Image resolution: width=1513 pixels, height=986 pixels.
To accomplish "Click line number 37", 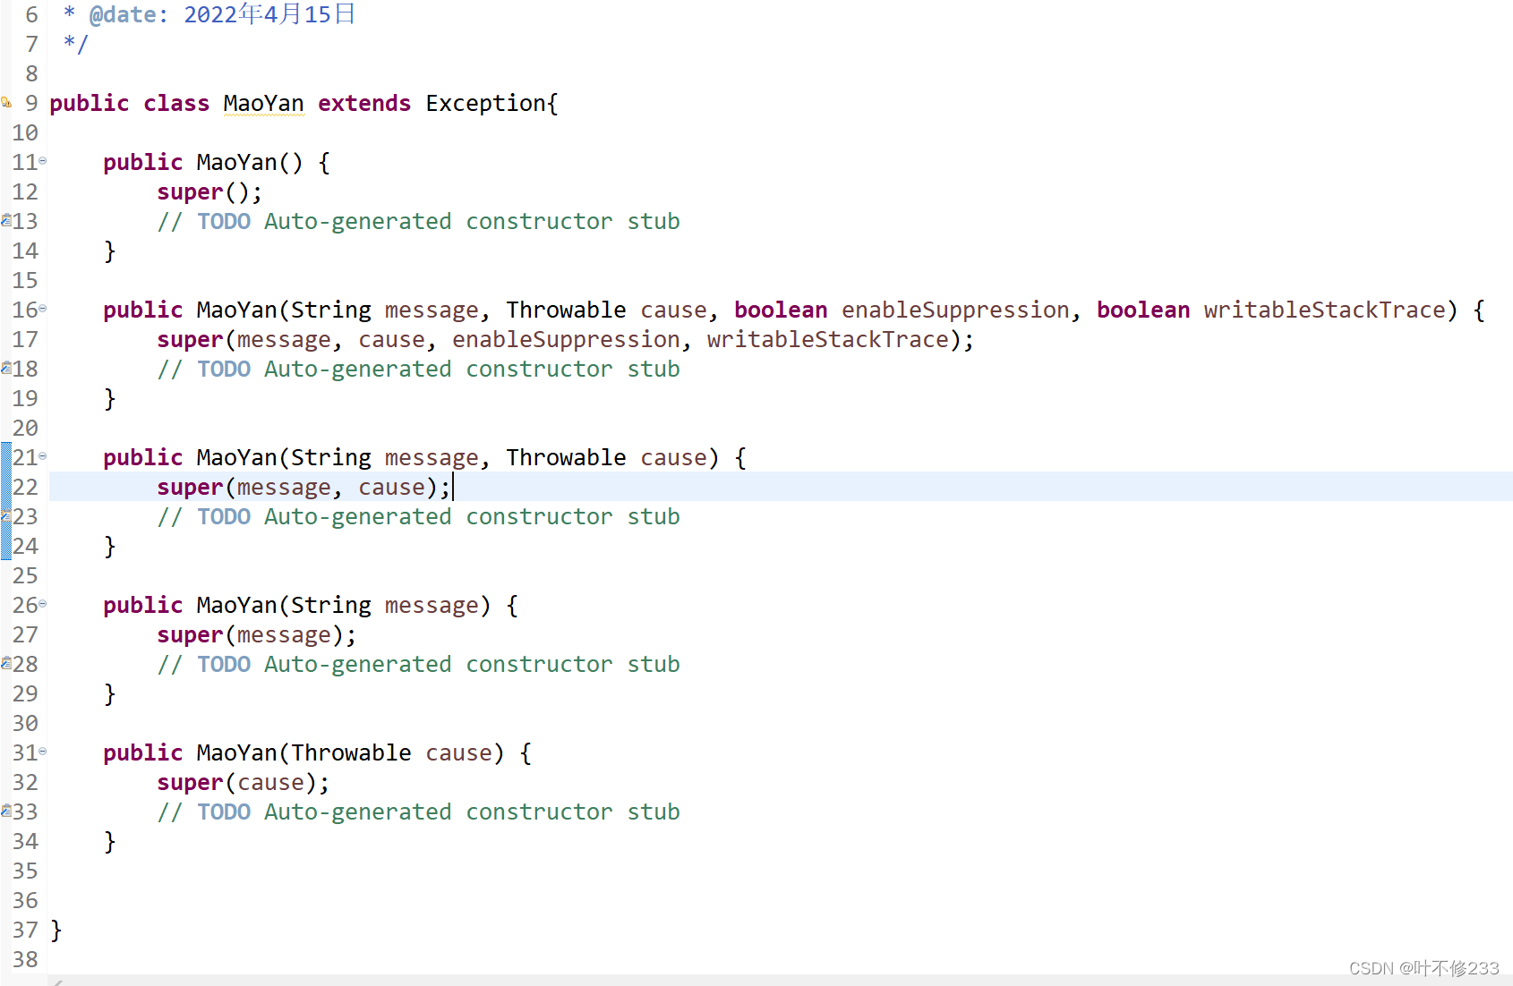I will click(x=25, y=930).
